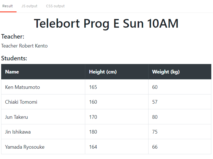Select the Yamada Ryosouke name cell

click(25, 147)
